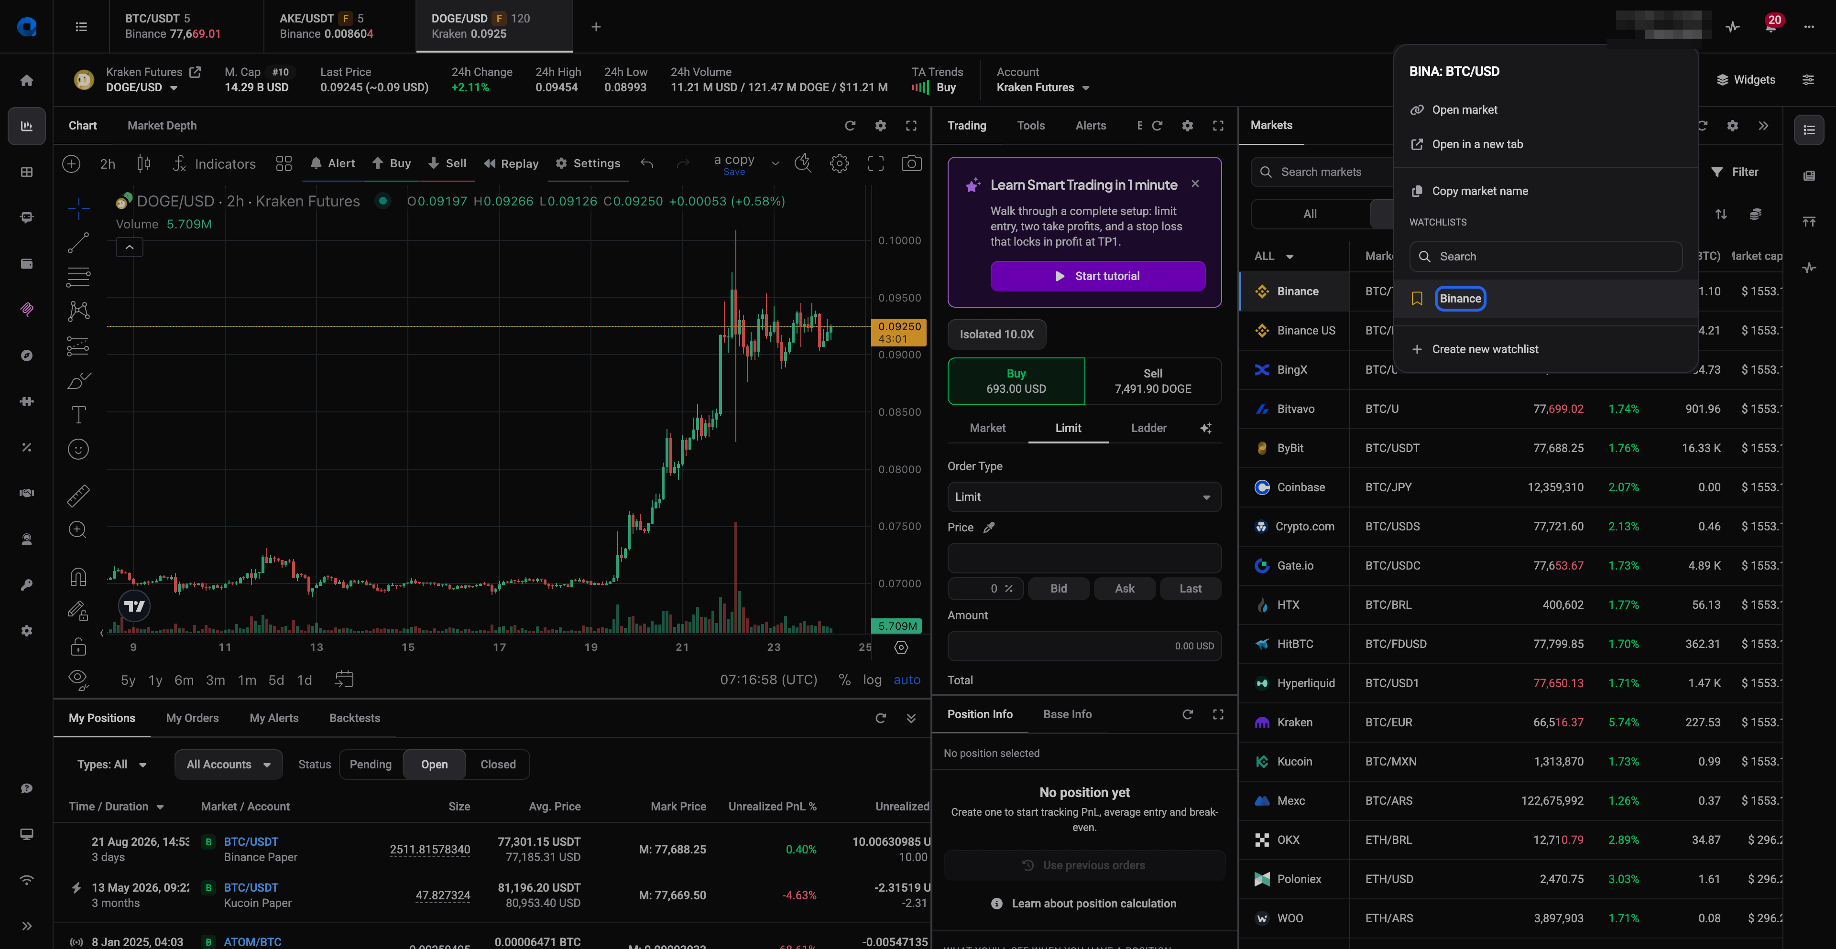The image size is (1836, 949).
Task: Open Types: All filter dropdown
Action: 112,765
